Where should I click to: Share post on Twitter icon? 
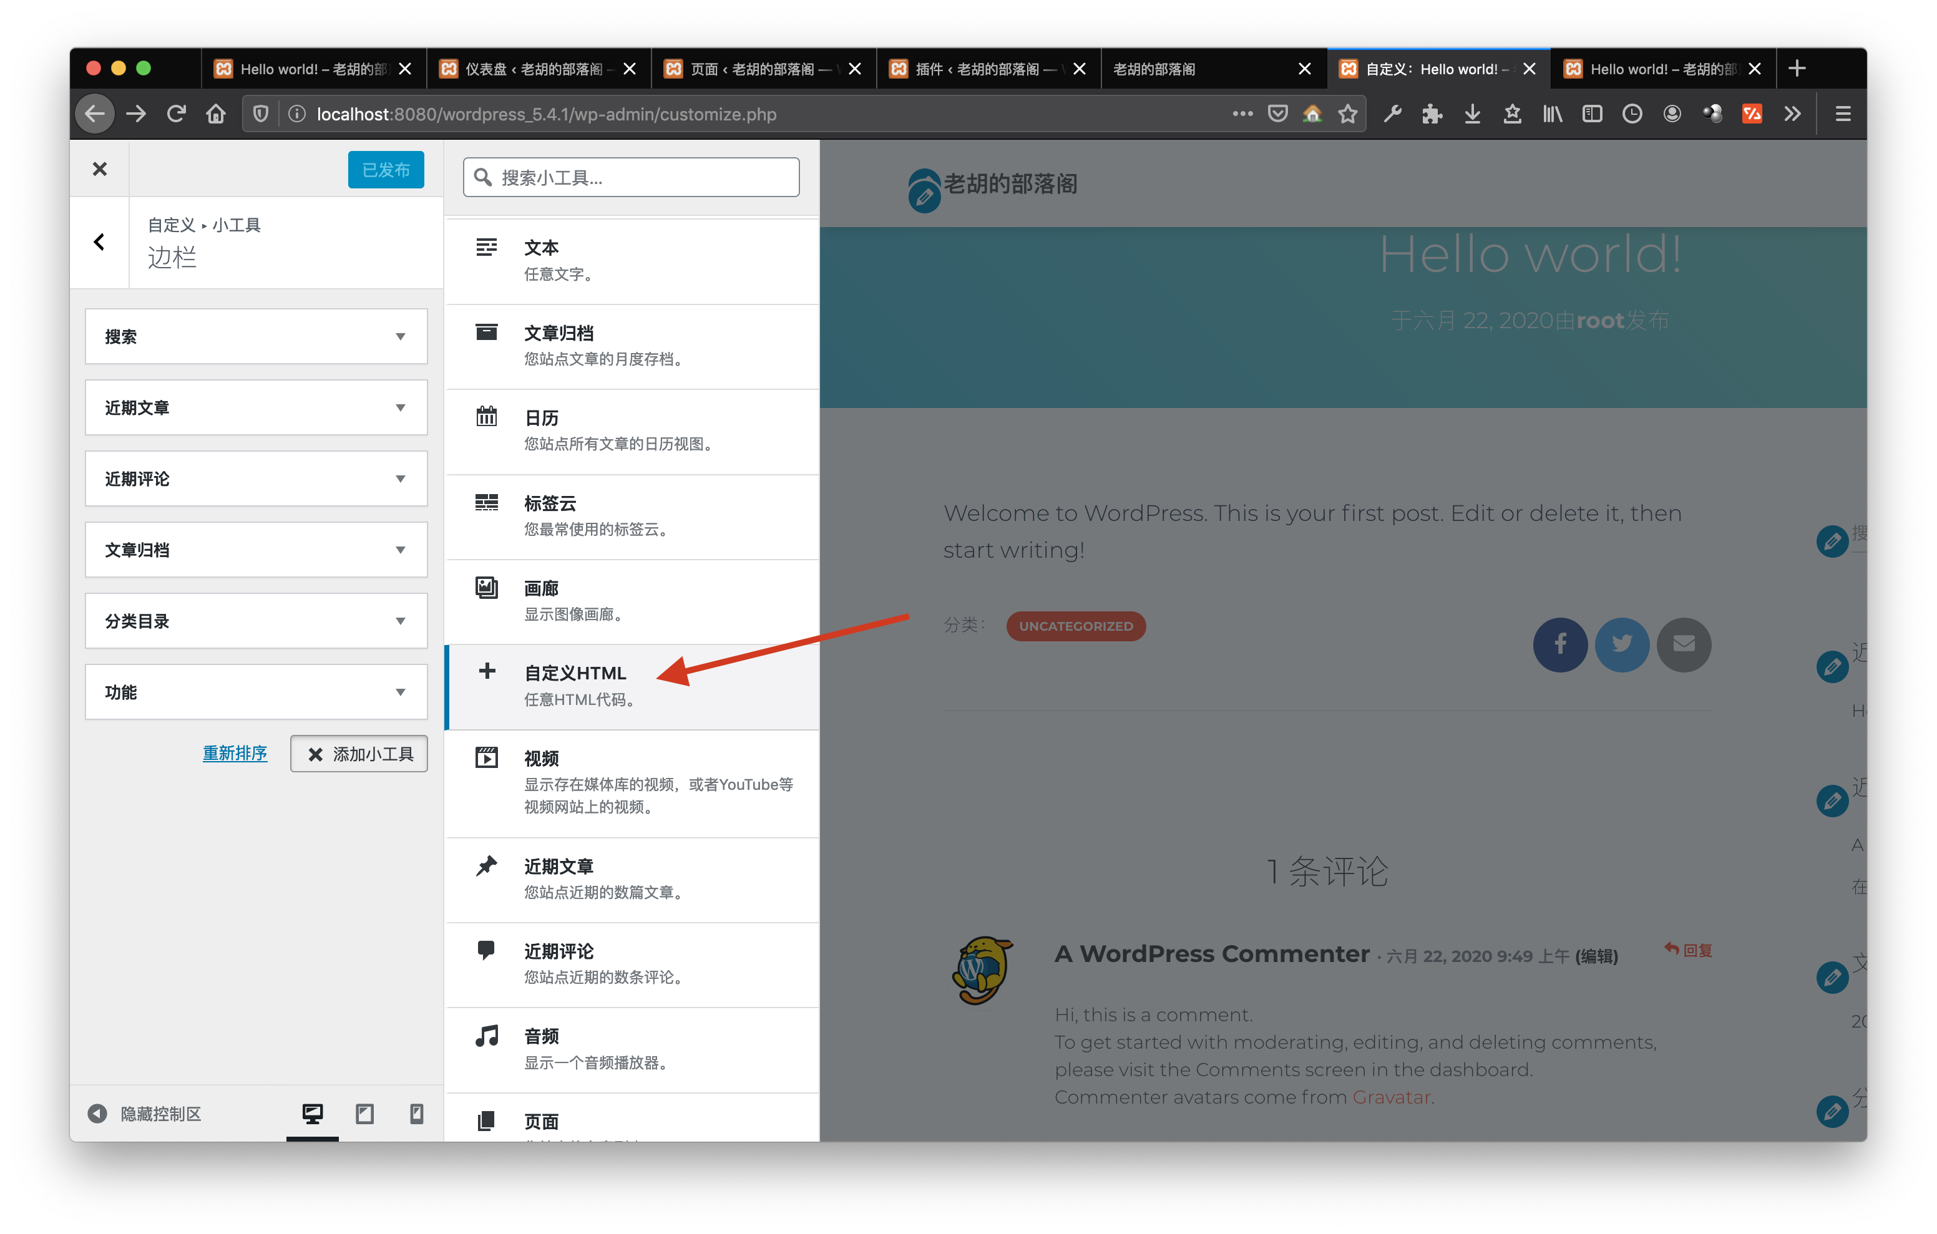pos(1622,644)
